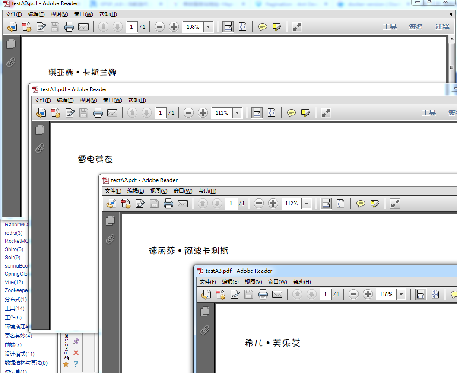Open Solr(9) category link
This screenshot has height=373, width=457.
click(x=13, y=258)
